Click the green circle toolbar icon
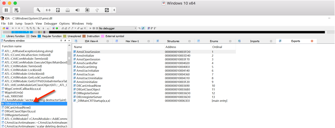This screenshot has height=128, width=335. tap(57, 28)
